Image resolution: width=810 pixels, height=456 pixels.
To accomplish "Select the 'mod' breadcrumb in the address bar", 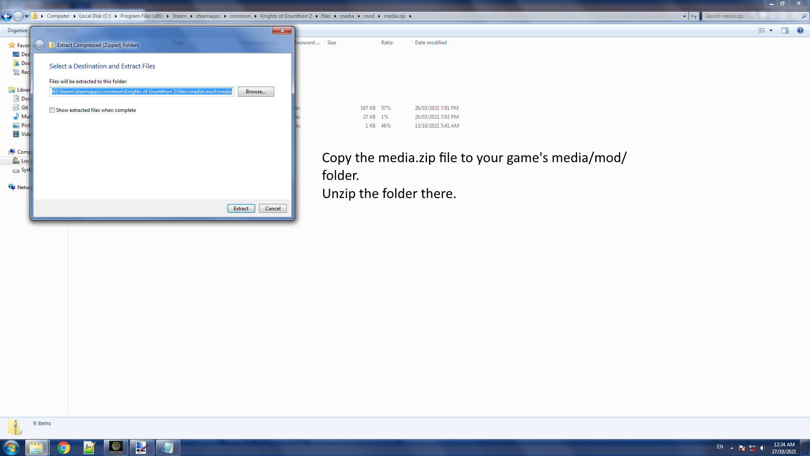I will click(369, 16).
